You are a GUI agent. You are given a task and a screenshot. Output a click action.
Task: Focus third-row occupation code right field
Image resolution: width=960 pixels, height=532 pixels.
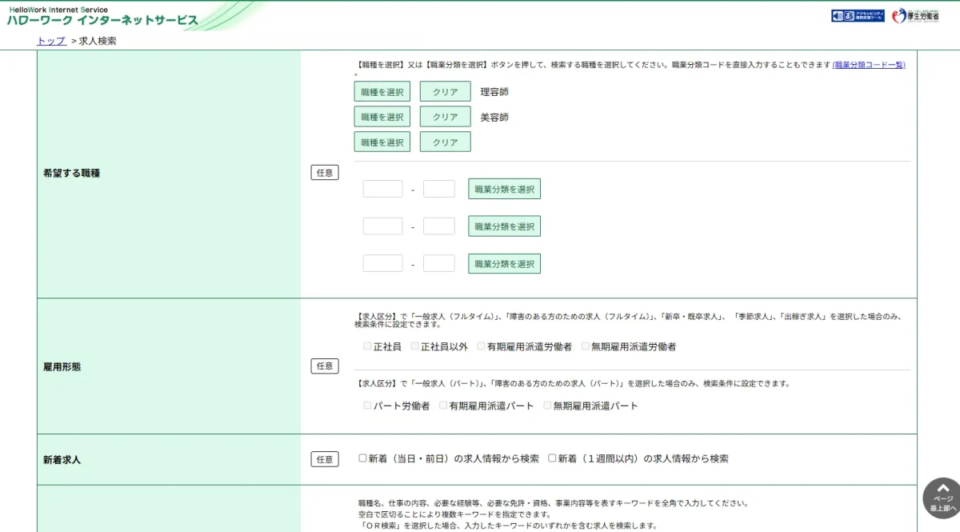click(x=439, y=263)
